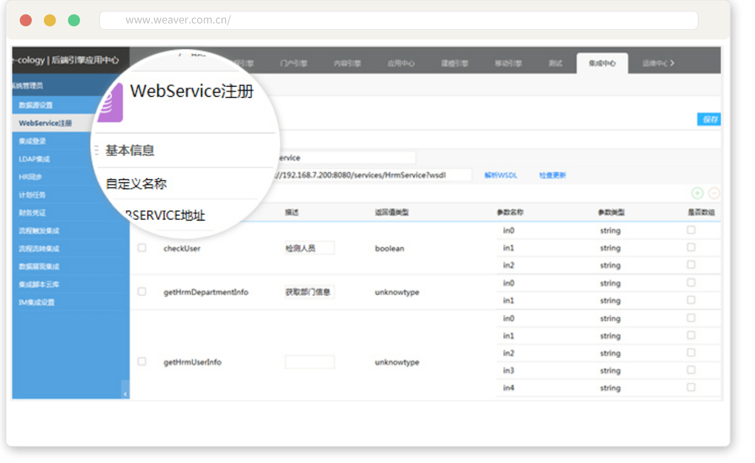Click the orange minus remove-row icon
Image resolution: width=755 pixels, height=463 pixels.
(x=714, y=194)
